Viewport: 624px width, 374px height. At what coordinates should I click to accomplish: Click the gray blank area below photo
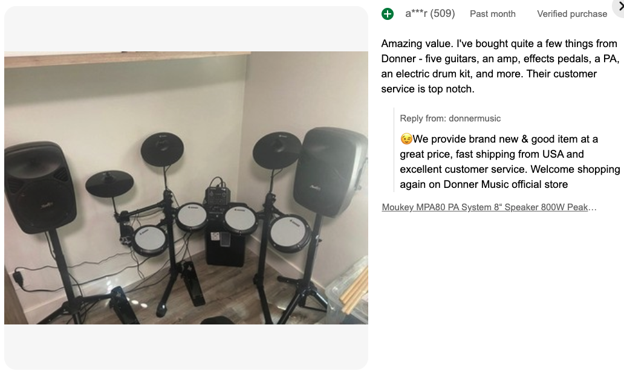click(x=186, y=346)
